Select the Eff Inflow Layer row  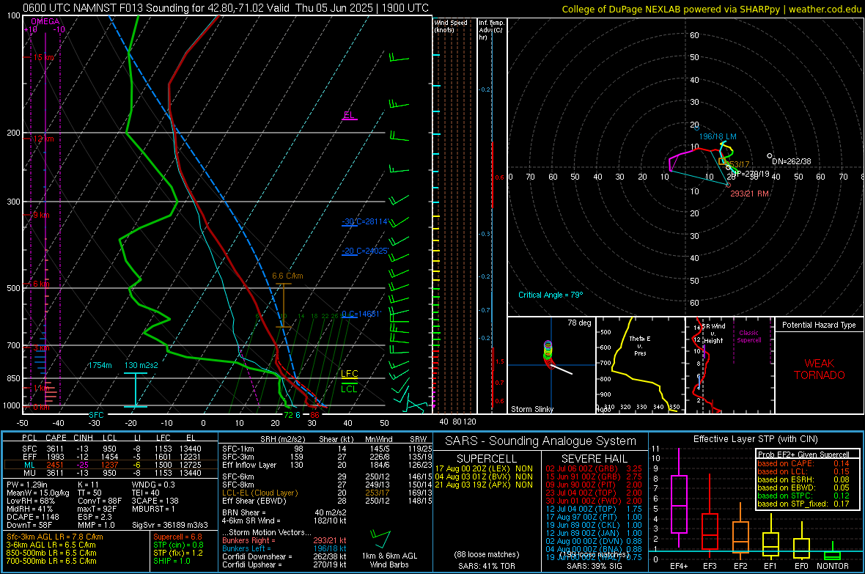[x=326, y=465]
